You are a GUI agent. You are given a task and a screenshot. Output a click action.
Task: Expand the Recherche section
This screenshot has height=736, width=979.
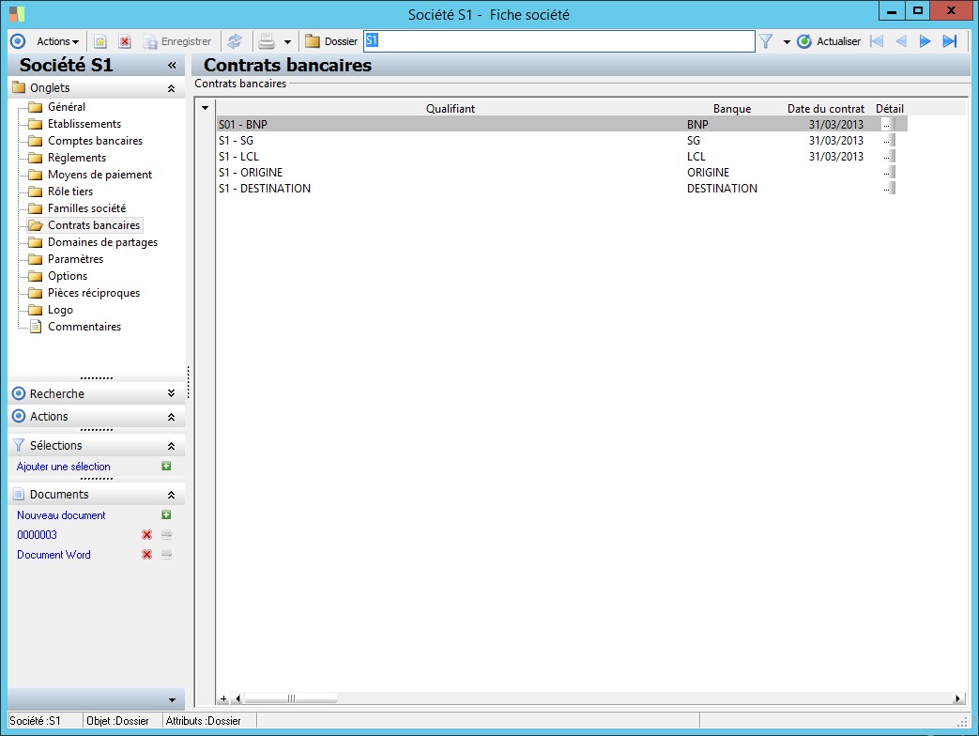[x=171, y=393]
